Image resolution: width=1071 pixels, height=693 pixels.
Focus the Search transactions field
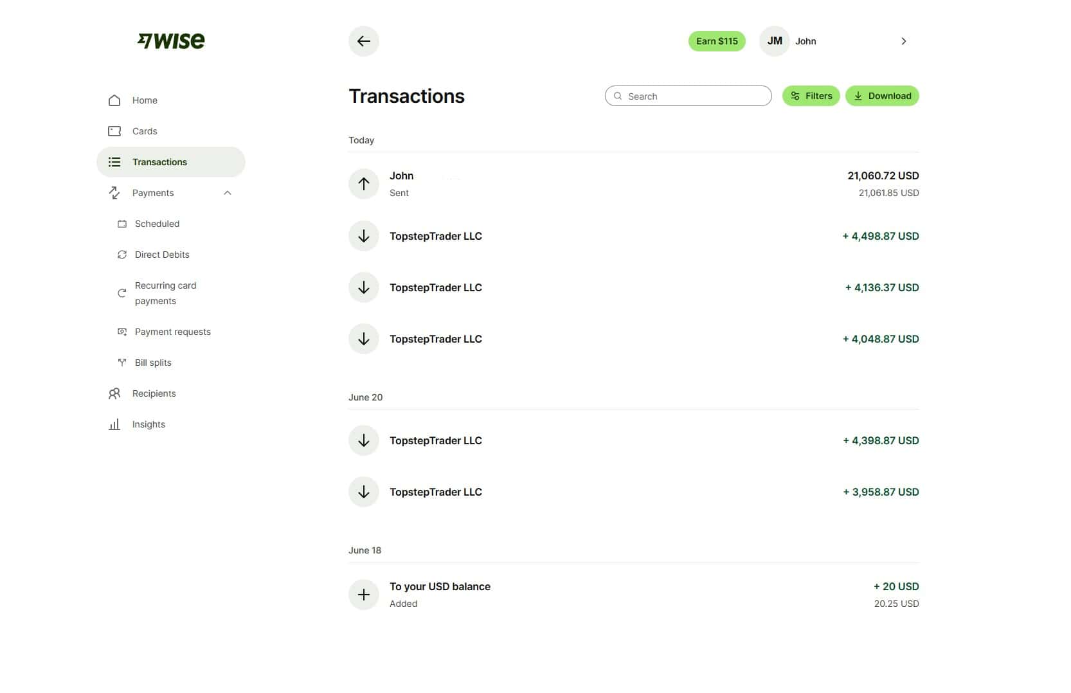[688, 96]
